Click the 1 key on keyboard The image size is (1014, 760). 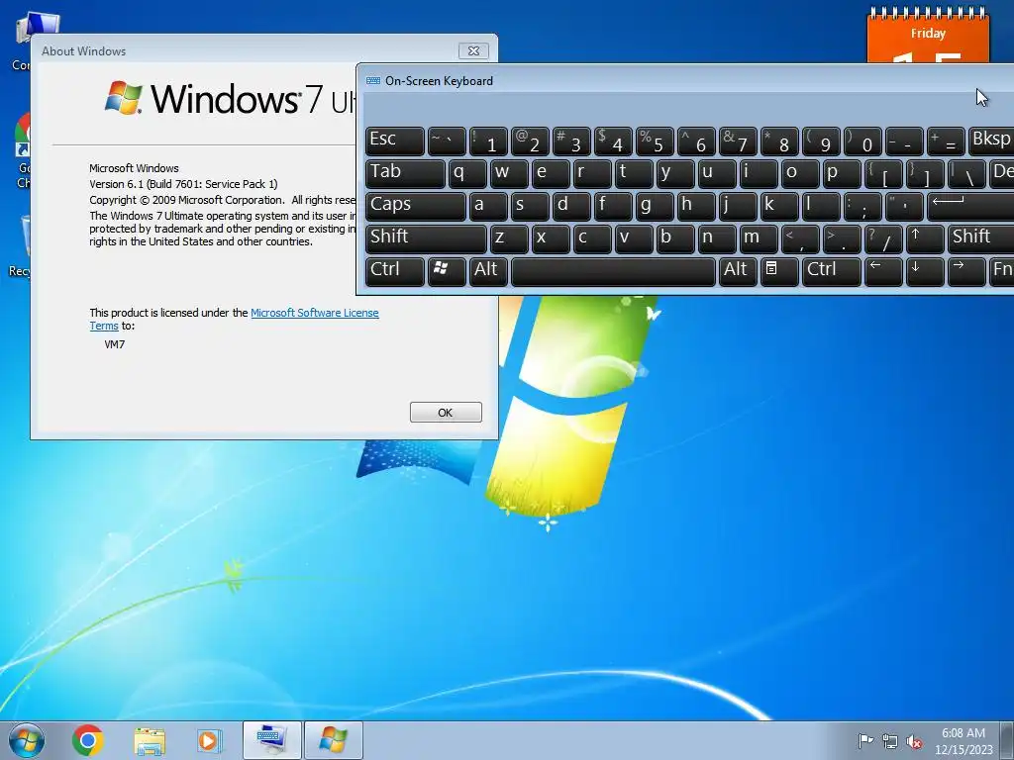(x=487, y=142)
